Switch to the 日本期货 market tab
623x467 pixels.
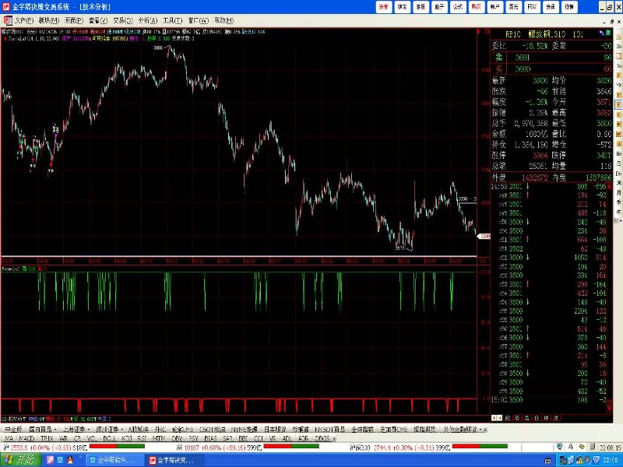pyautogui.click(x=275, y=430)
